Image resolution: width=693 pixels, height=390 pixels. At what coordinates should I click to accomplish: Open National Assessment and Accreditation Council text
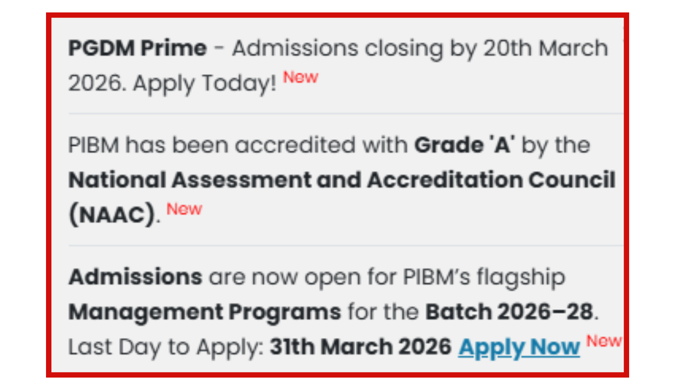[x=342, y=180]
